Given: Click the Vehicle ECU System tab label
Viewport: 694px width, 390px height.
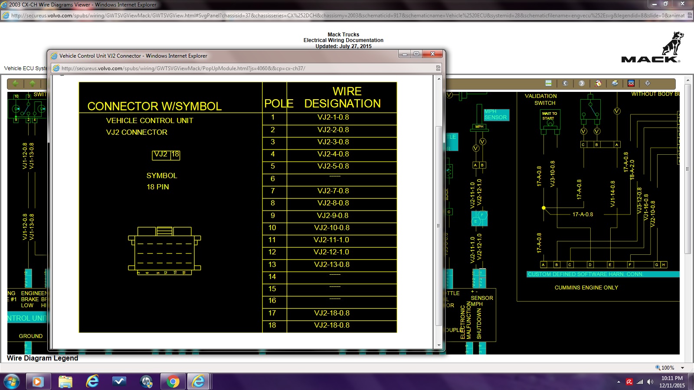Looking at the screenshot, I should (26, 68).
